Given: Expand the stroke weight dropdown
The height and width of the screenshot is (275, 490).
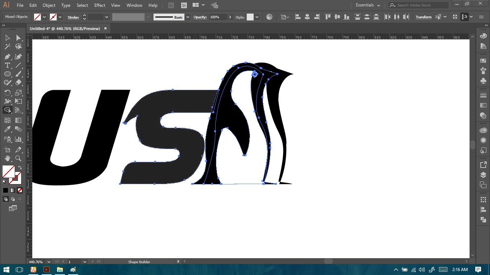Looking at the screenshot, I should (x=107, y=17).
